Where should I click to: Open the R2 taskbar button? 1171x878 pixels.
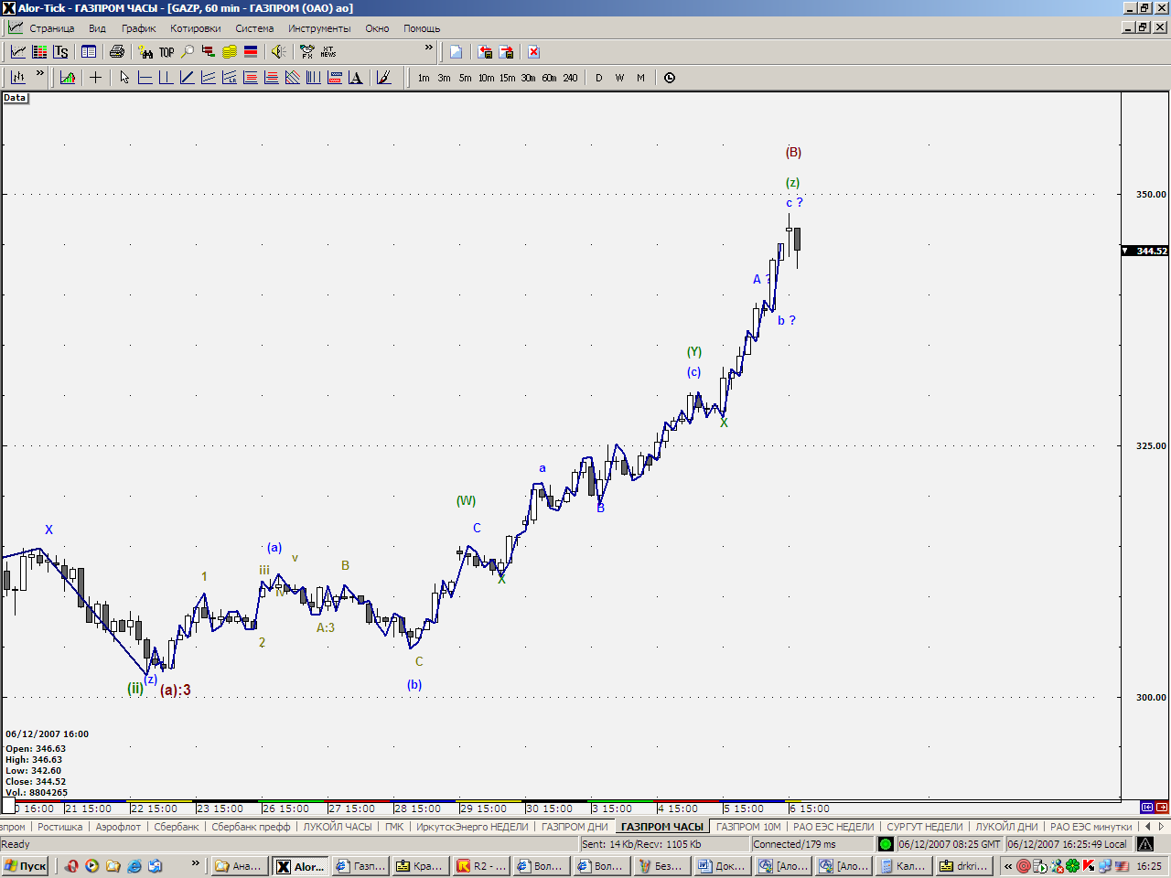[x=481, y=866]
